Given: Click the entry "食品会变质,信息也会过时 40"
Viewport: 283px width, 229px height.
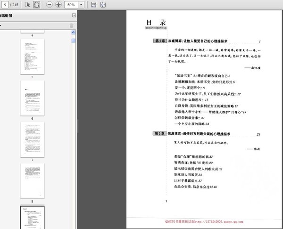Looking at the screenshot, I should click(x=195, y=187).
